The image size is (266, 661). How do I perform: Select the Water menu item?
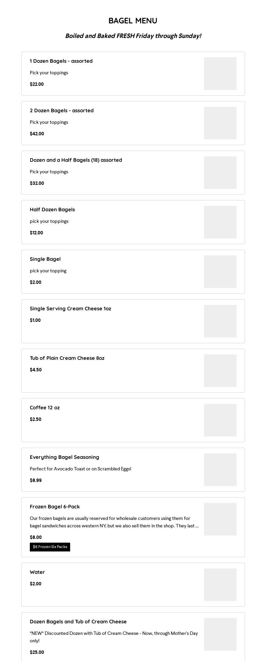133,585
